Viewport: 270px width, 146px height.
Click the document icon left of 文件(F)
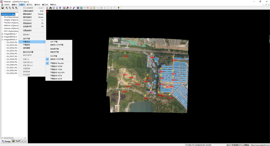click(x=2, y=5)
